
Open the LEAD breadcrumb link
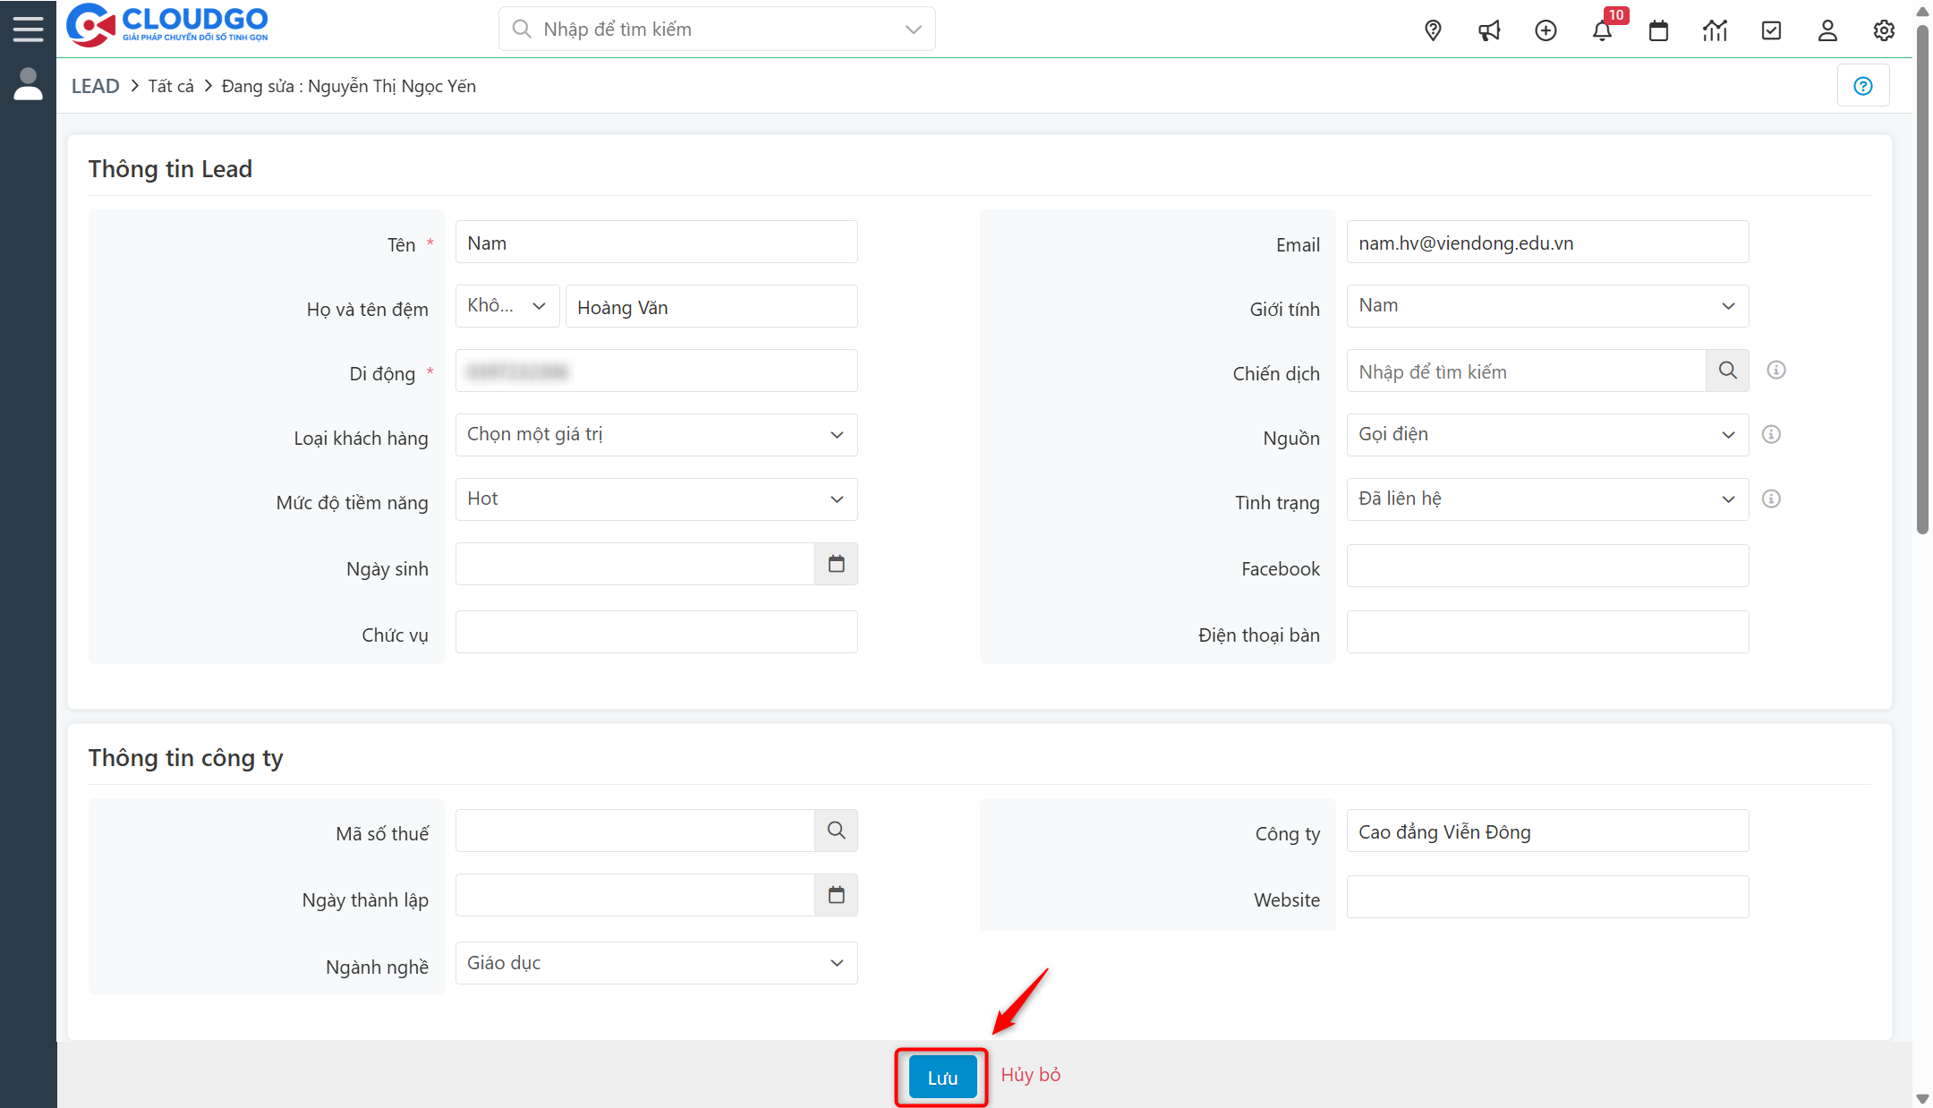pyautogui.click(x=95, y=85)
